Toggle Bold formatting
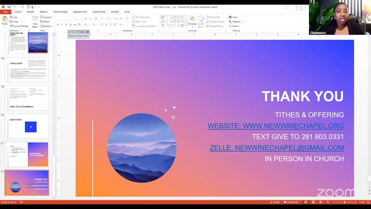This screenshot has height=209, width=371. tap(58, 25)
